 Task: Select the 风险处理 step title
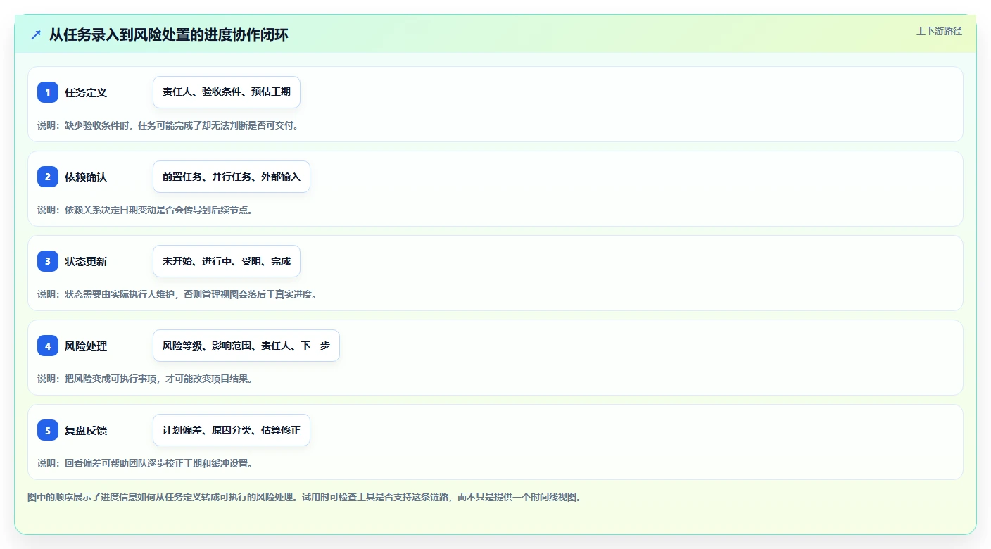click(x=86, y=346)
